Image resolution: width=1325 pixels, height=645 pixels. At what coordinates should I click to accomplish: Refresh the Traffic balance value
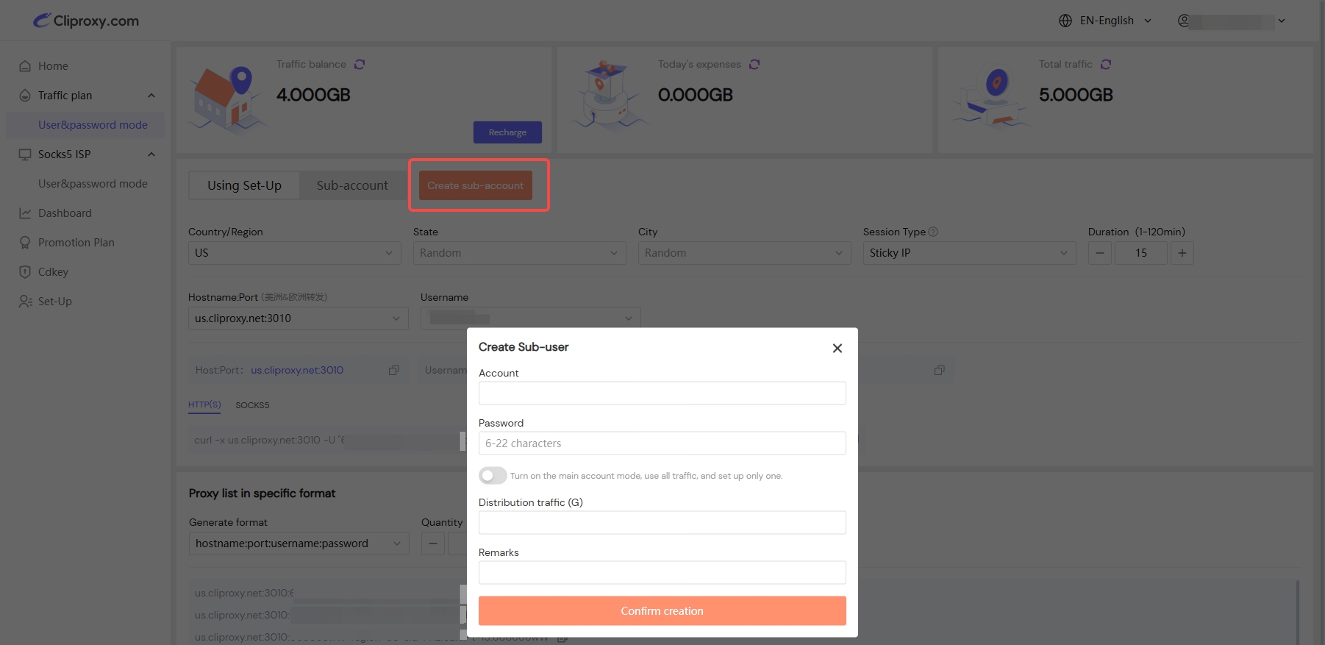pyautogui.click(x=360, y=65)
